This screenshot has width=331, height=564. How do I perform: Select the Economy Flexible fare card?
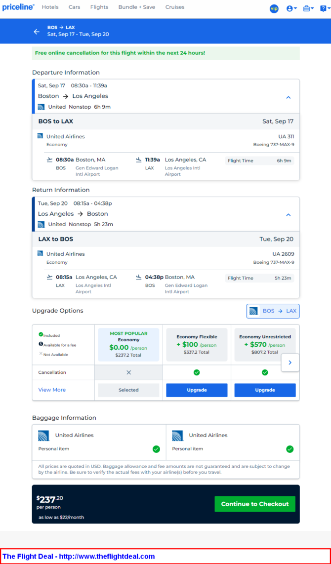[x=197, y=345]
